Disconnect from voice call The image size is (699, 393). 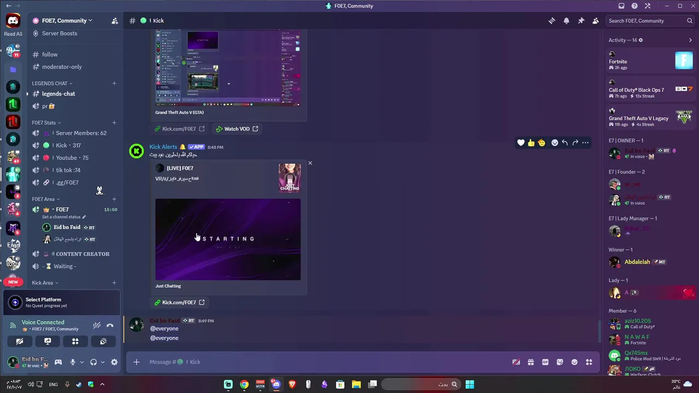(110, 325)
